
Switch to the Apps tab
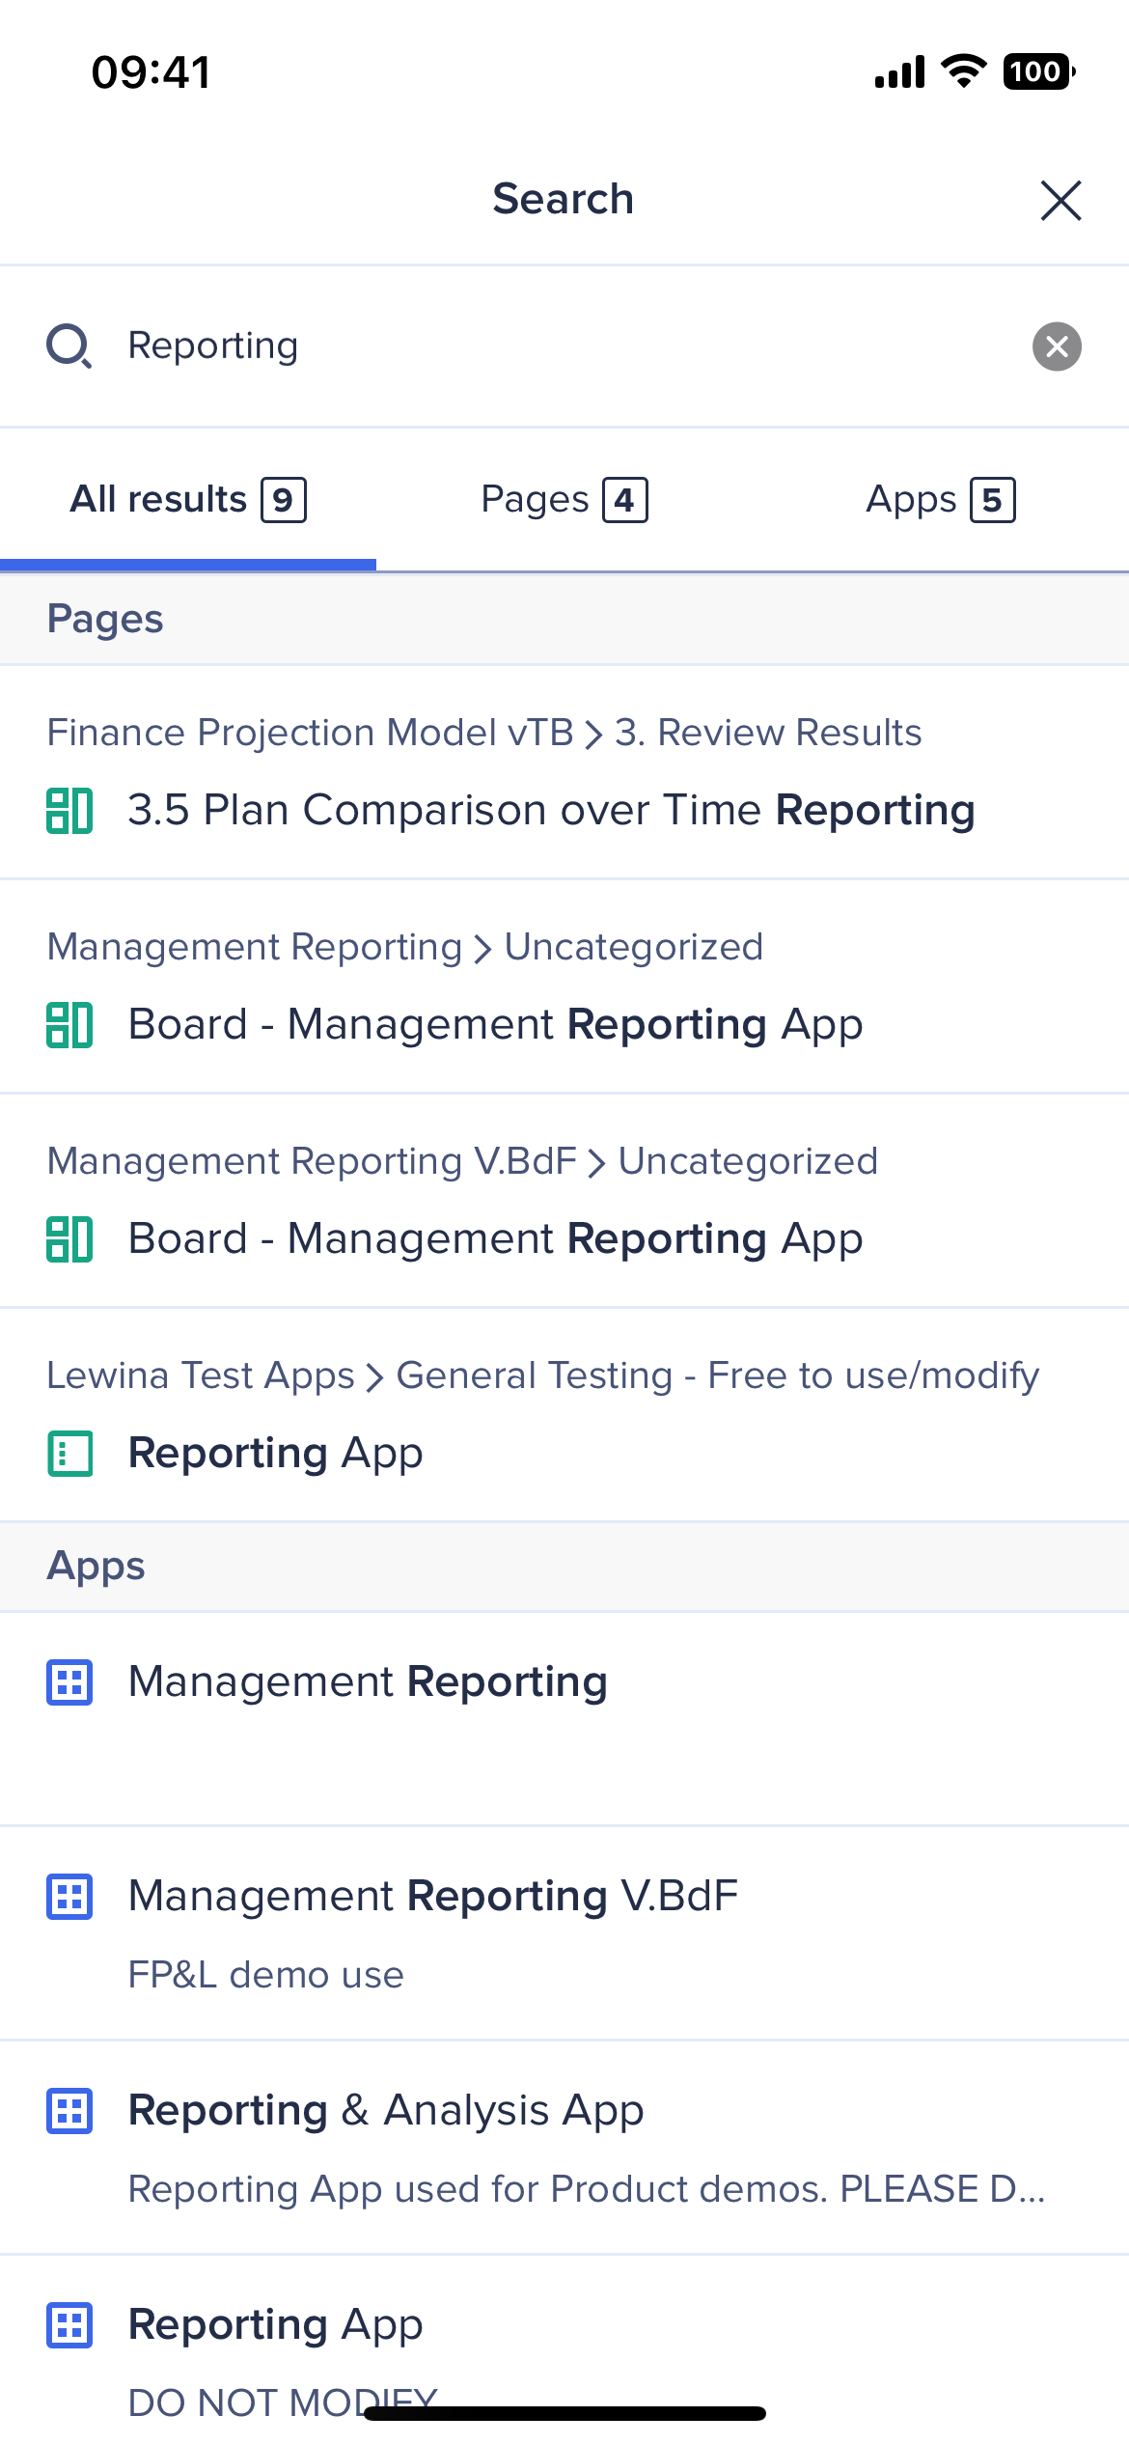click(941, 499)
